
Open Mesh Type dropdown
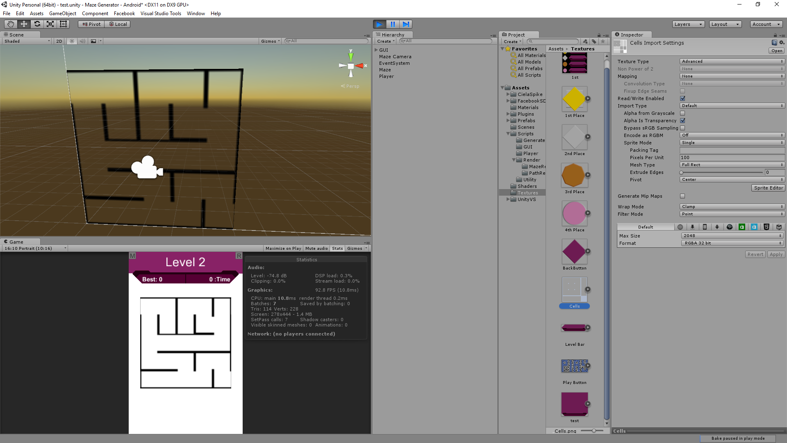pos(732,165)
